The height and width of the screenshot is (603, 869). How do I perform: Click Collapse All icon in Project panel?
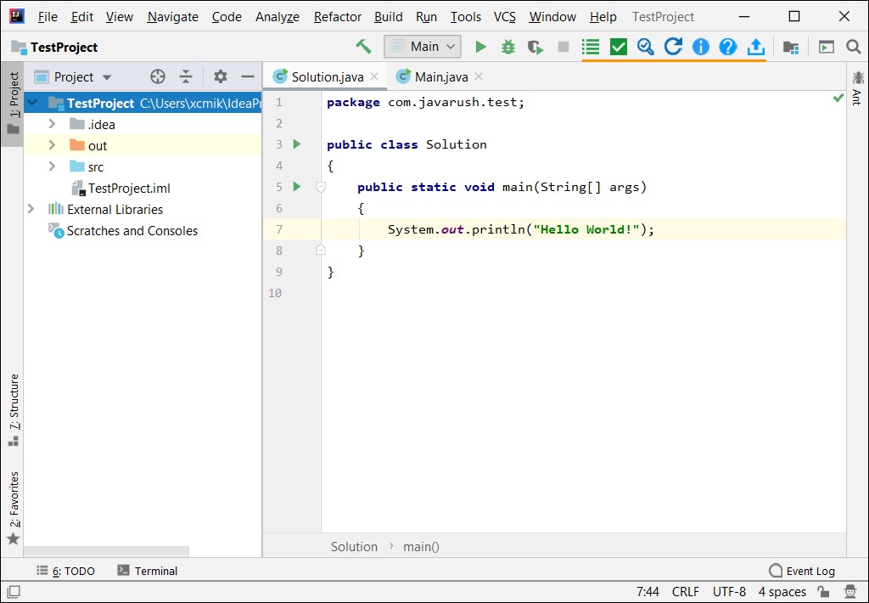(187, 76)
